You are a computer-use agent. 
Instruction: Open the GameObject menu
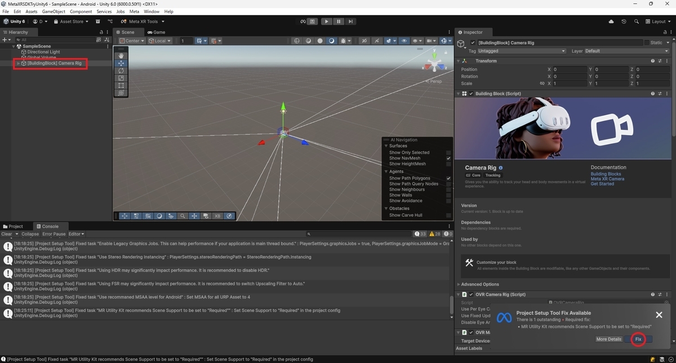point(54,11)
